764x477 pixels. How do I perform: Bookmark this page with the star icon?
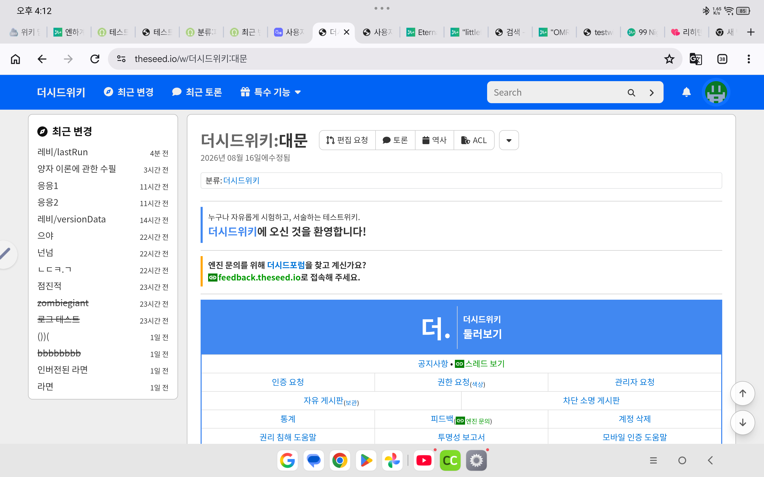click(x=669, y=59)
